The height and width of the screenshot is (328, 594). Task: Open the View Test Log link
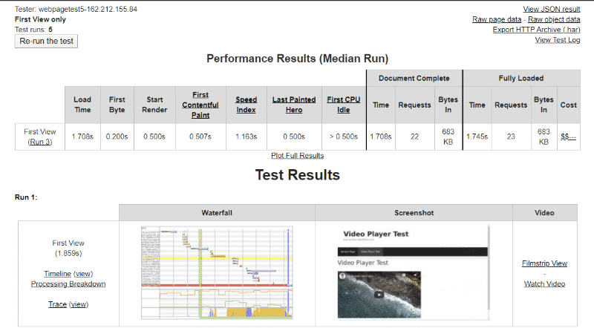pyautogui.click(x=557, y=40)
